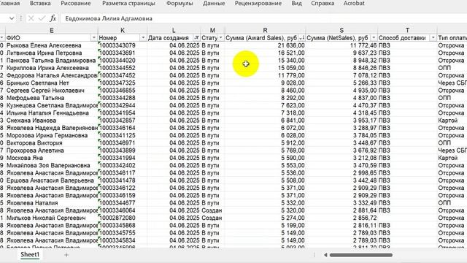467x263 pixels.
Task: Open the ФИО column filter dropdown
Action: (x=94, y=38)
